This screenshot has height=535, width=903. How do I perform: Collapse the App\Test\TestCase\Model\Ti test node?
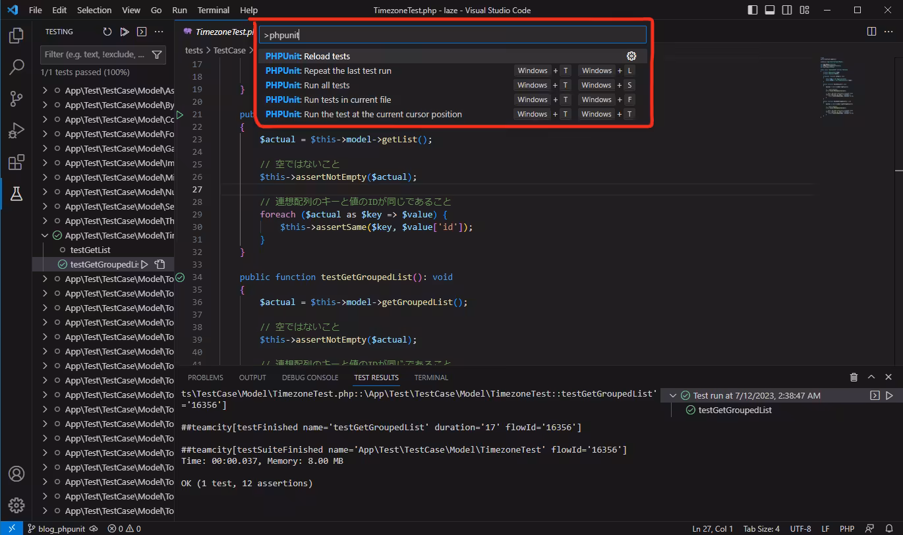45,235
